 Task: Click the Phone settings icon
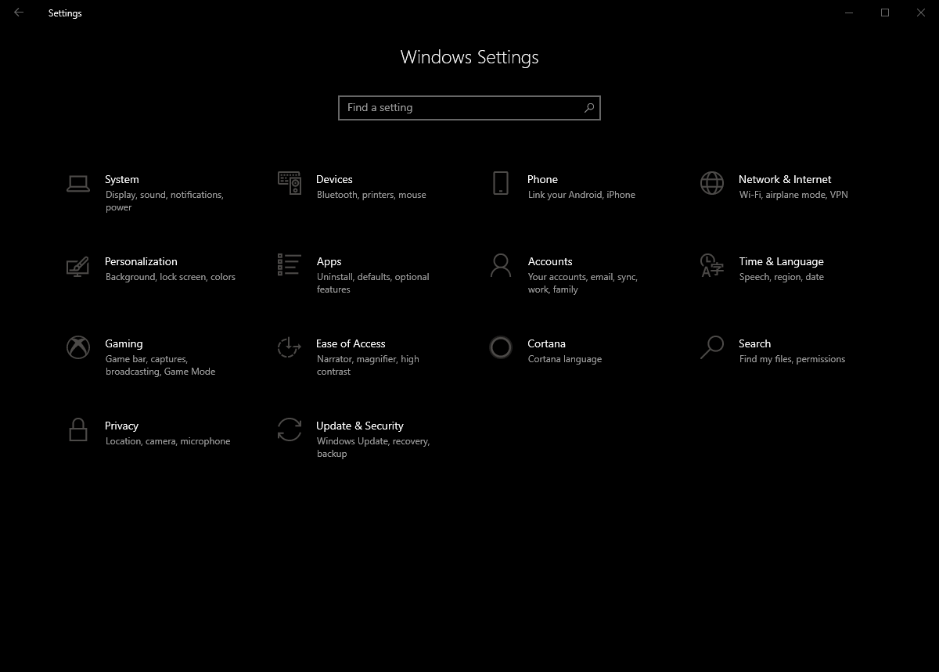click(500, 184)
